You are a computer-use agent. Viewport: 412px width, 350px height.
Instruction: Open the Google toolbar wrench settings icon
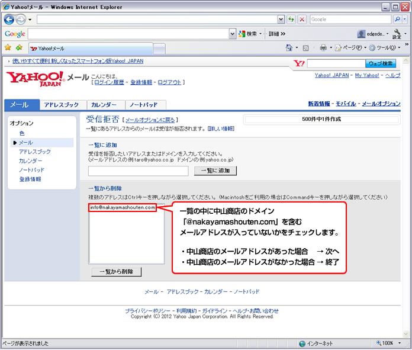click(x=397, y=34)
